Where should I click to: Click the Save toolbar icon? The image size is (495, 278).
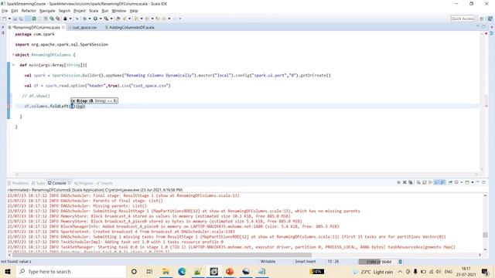click(15, 19)
